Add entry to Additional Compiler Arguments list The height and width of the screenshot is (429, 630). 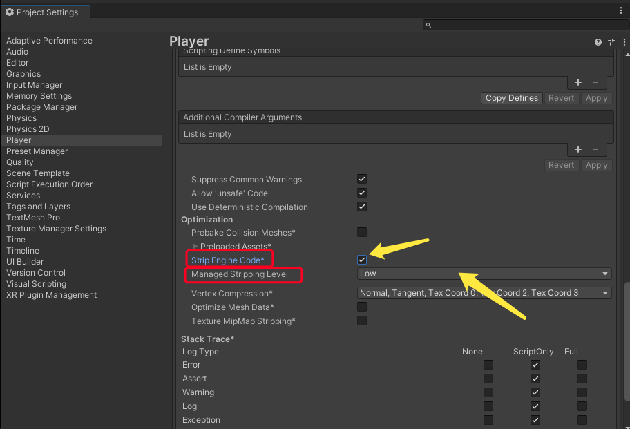579,150
